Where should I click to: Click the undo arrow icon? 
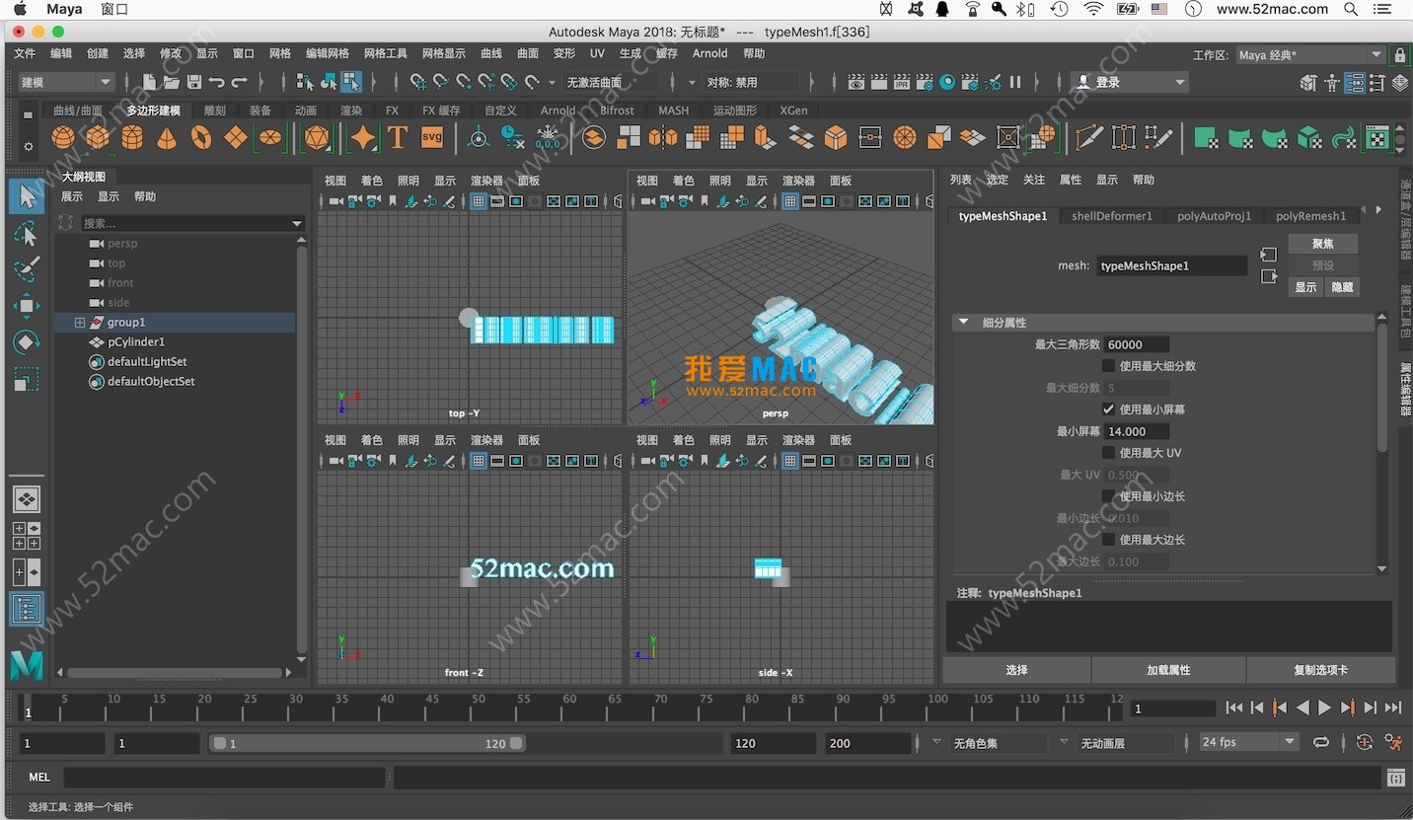click(216, 82)
